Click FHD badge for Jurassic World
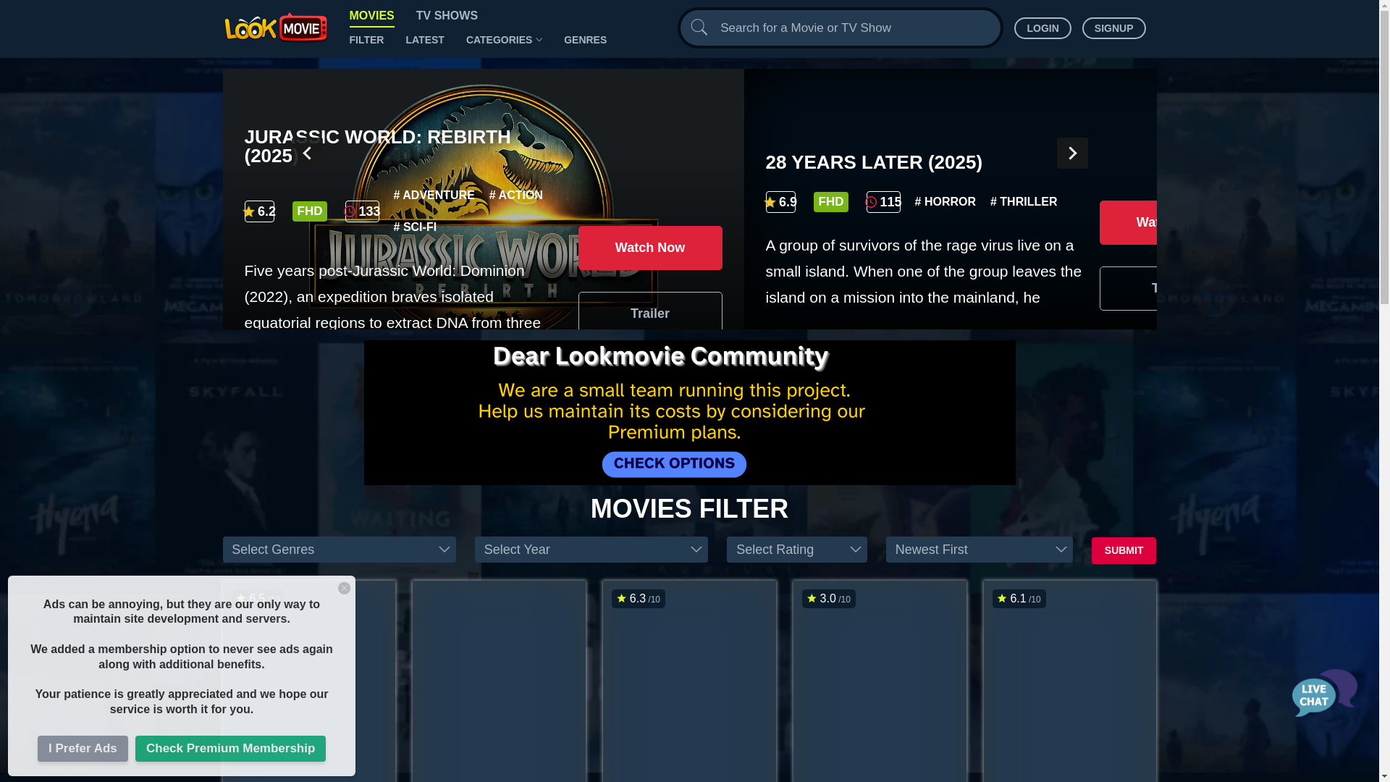1390x782 pixels. pos(309,211)
